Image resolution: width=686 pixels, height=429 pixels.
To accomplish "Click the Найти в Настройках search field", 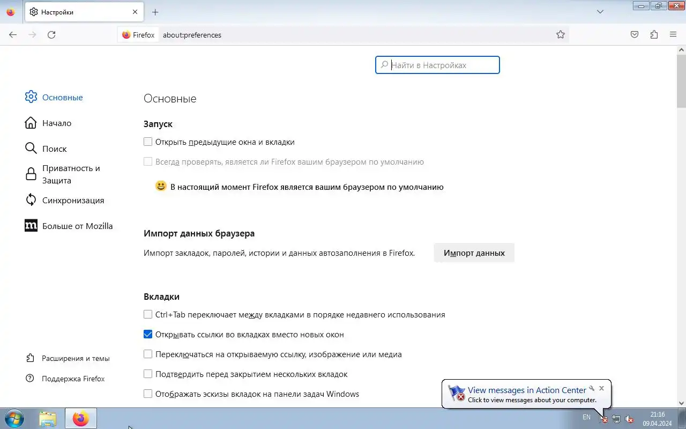I will coord(437,65).
